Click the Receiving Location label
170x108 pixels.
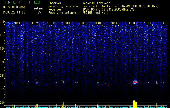coord(63,6)
